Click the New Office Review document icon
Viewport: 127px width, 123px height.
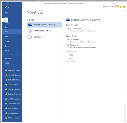(6, 70)
